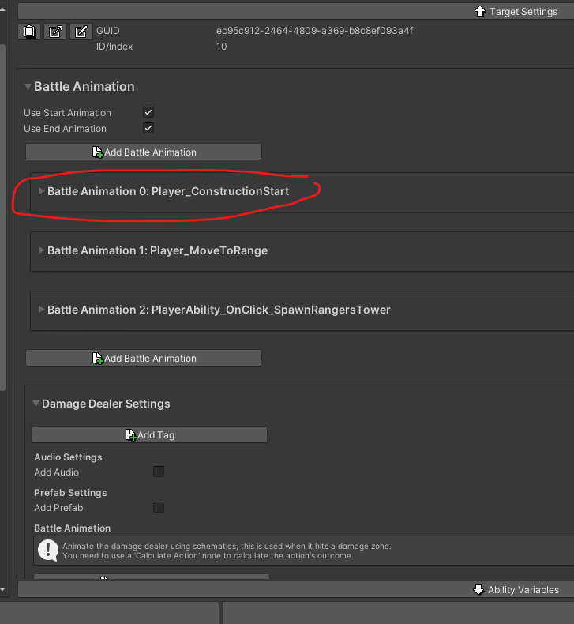Click the pencil edit icon beside GUID

point(81,32)
